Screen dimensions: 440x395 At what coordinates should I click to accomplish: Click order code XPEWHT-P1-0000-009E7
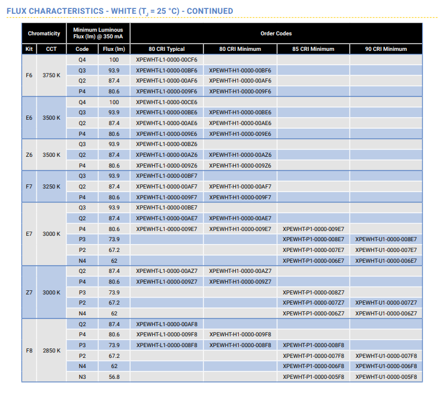[313, 229]
